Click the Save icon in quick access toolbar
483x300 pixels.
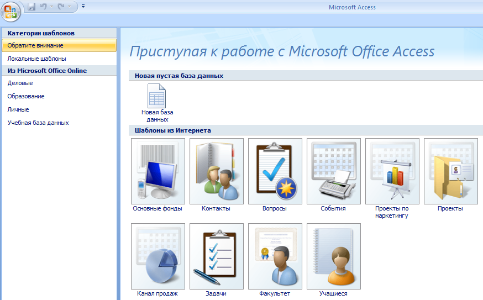pyautogui.click(x=32, y=6)
